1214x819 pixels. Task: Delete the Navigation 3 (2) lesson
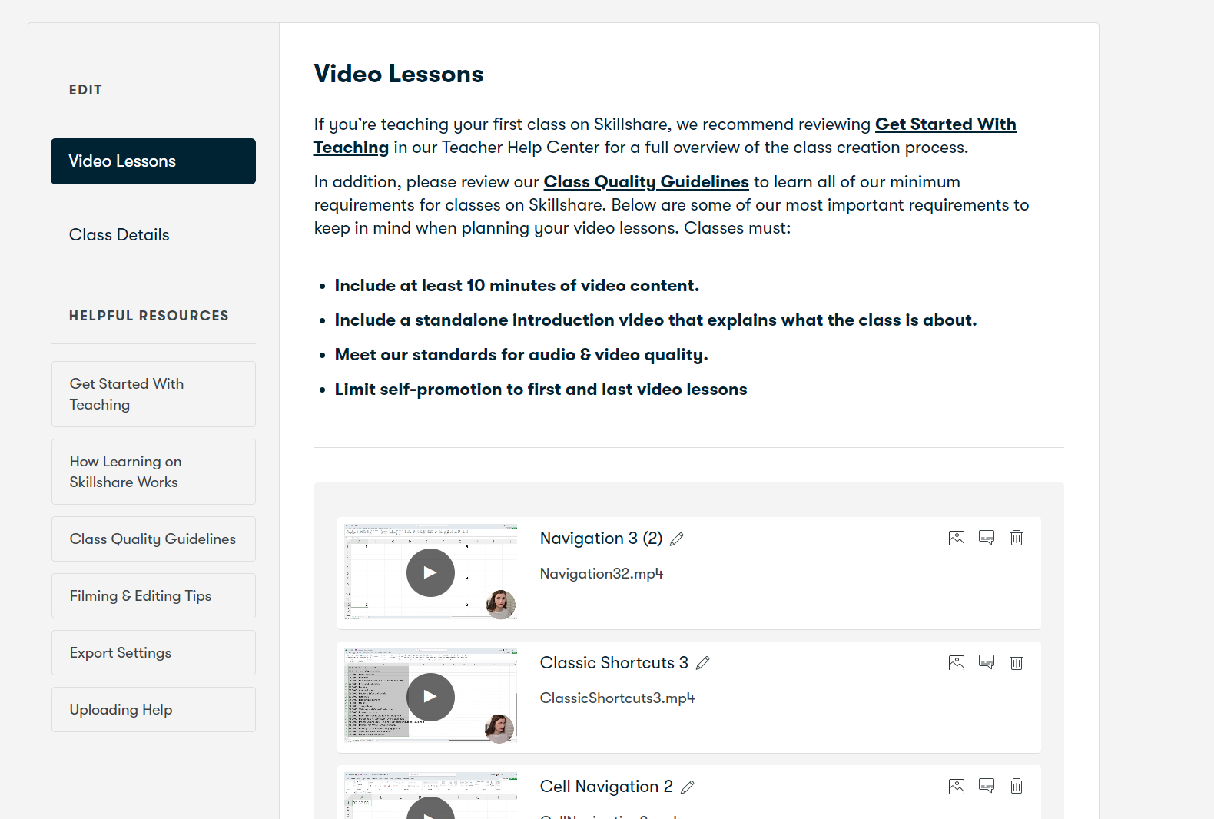1017,538
